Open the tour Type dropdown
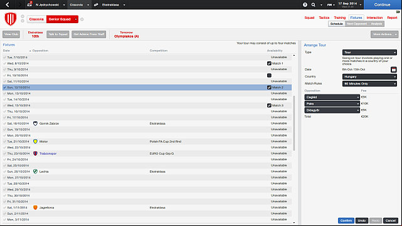Viewport: 402px width, 226px height. (369, 52)
